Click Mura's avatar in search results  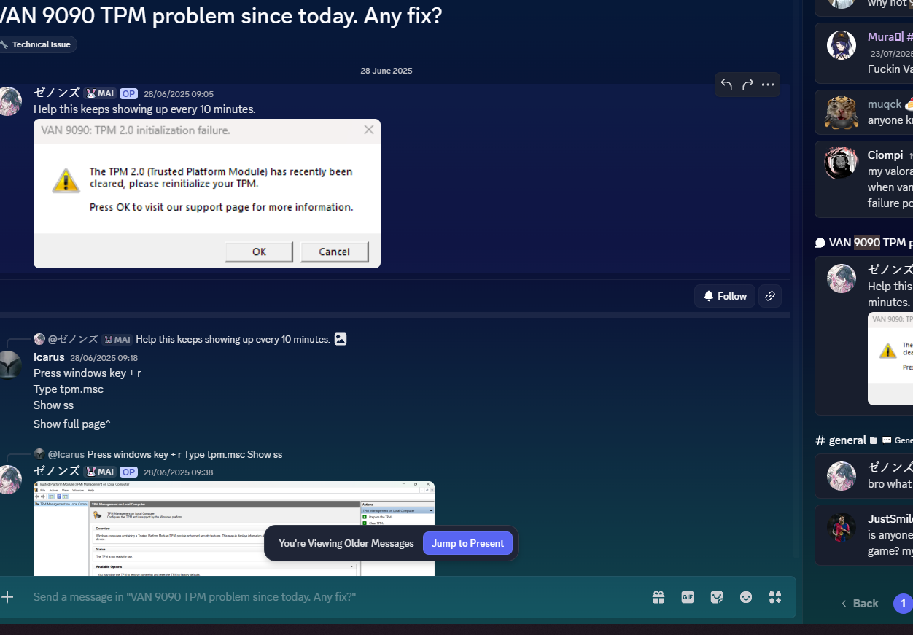pyautogui.click(x=841, y=45)
